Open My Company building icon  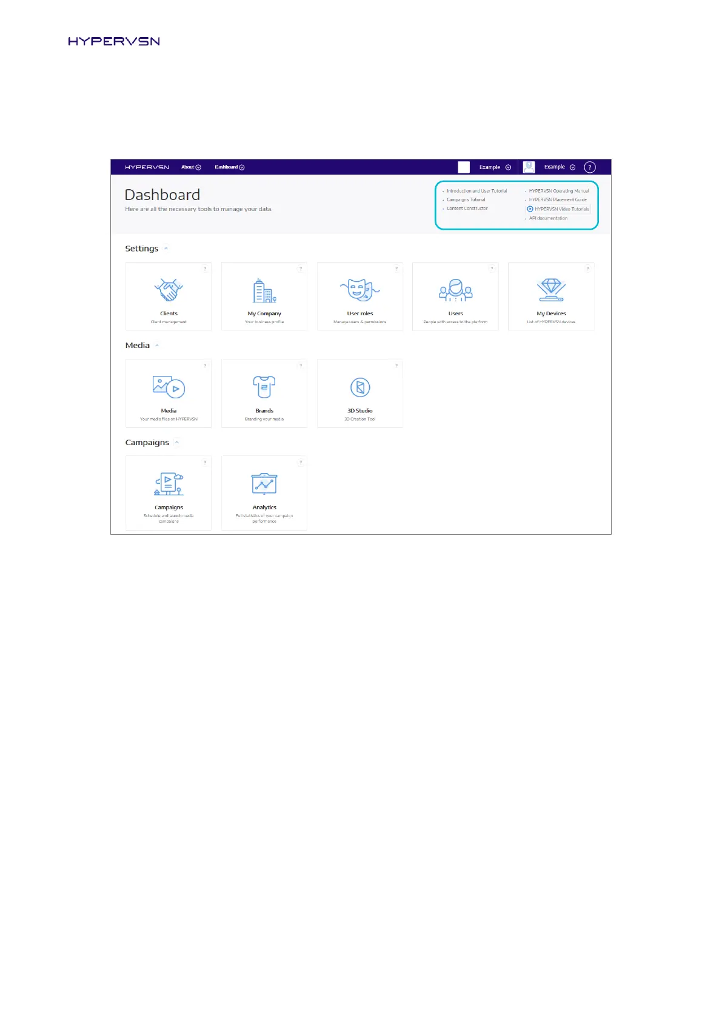pos(264,290)
